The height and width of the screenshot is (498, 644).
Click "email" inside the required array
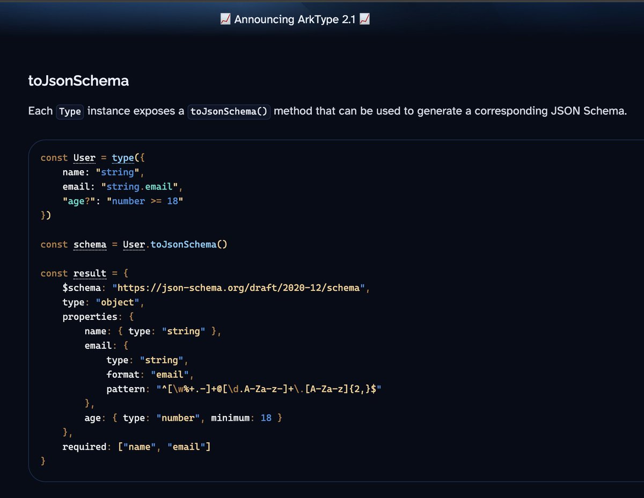pos(186,447)
